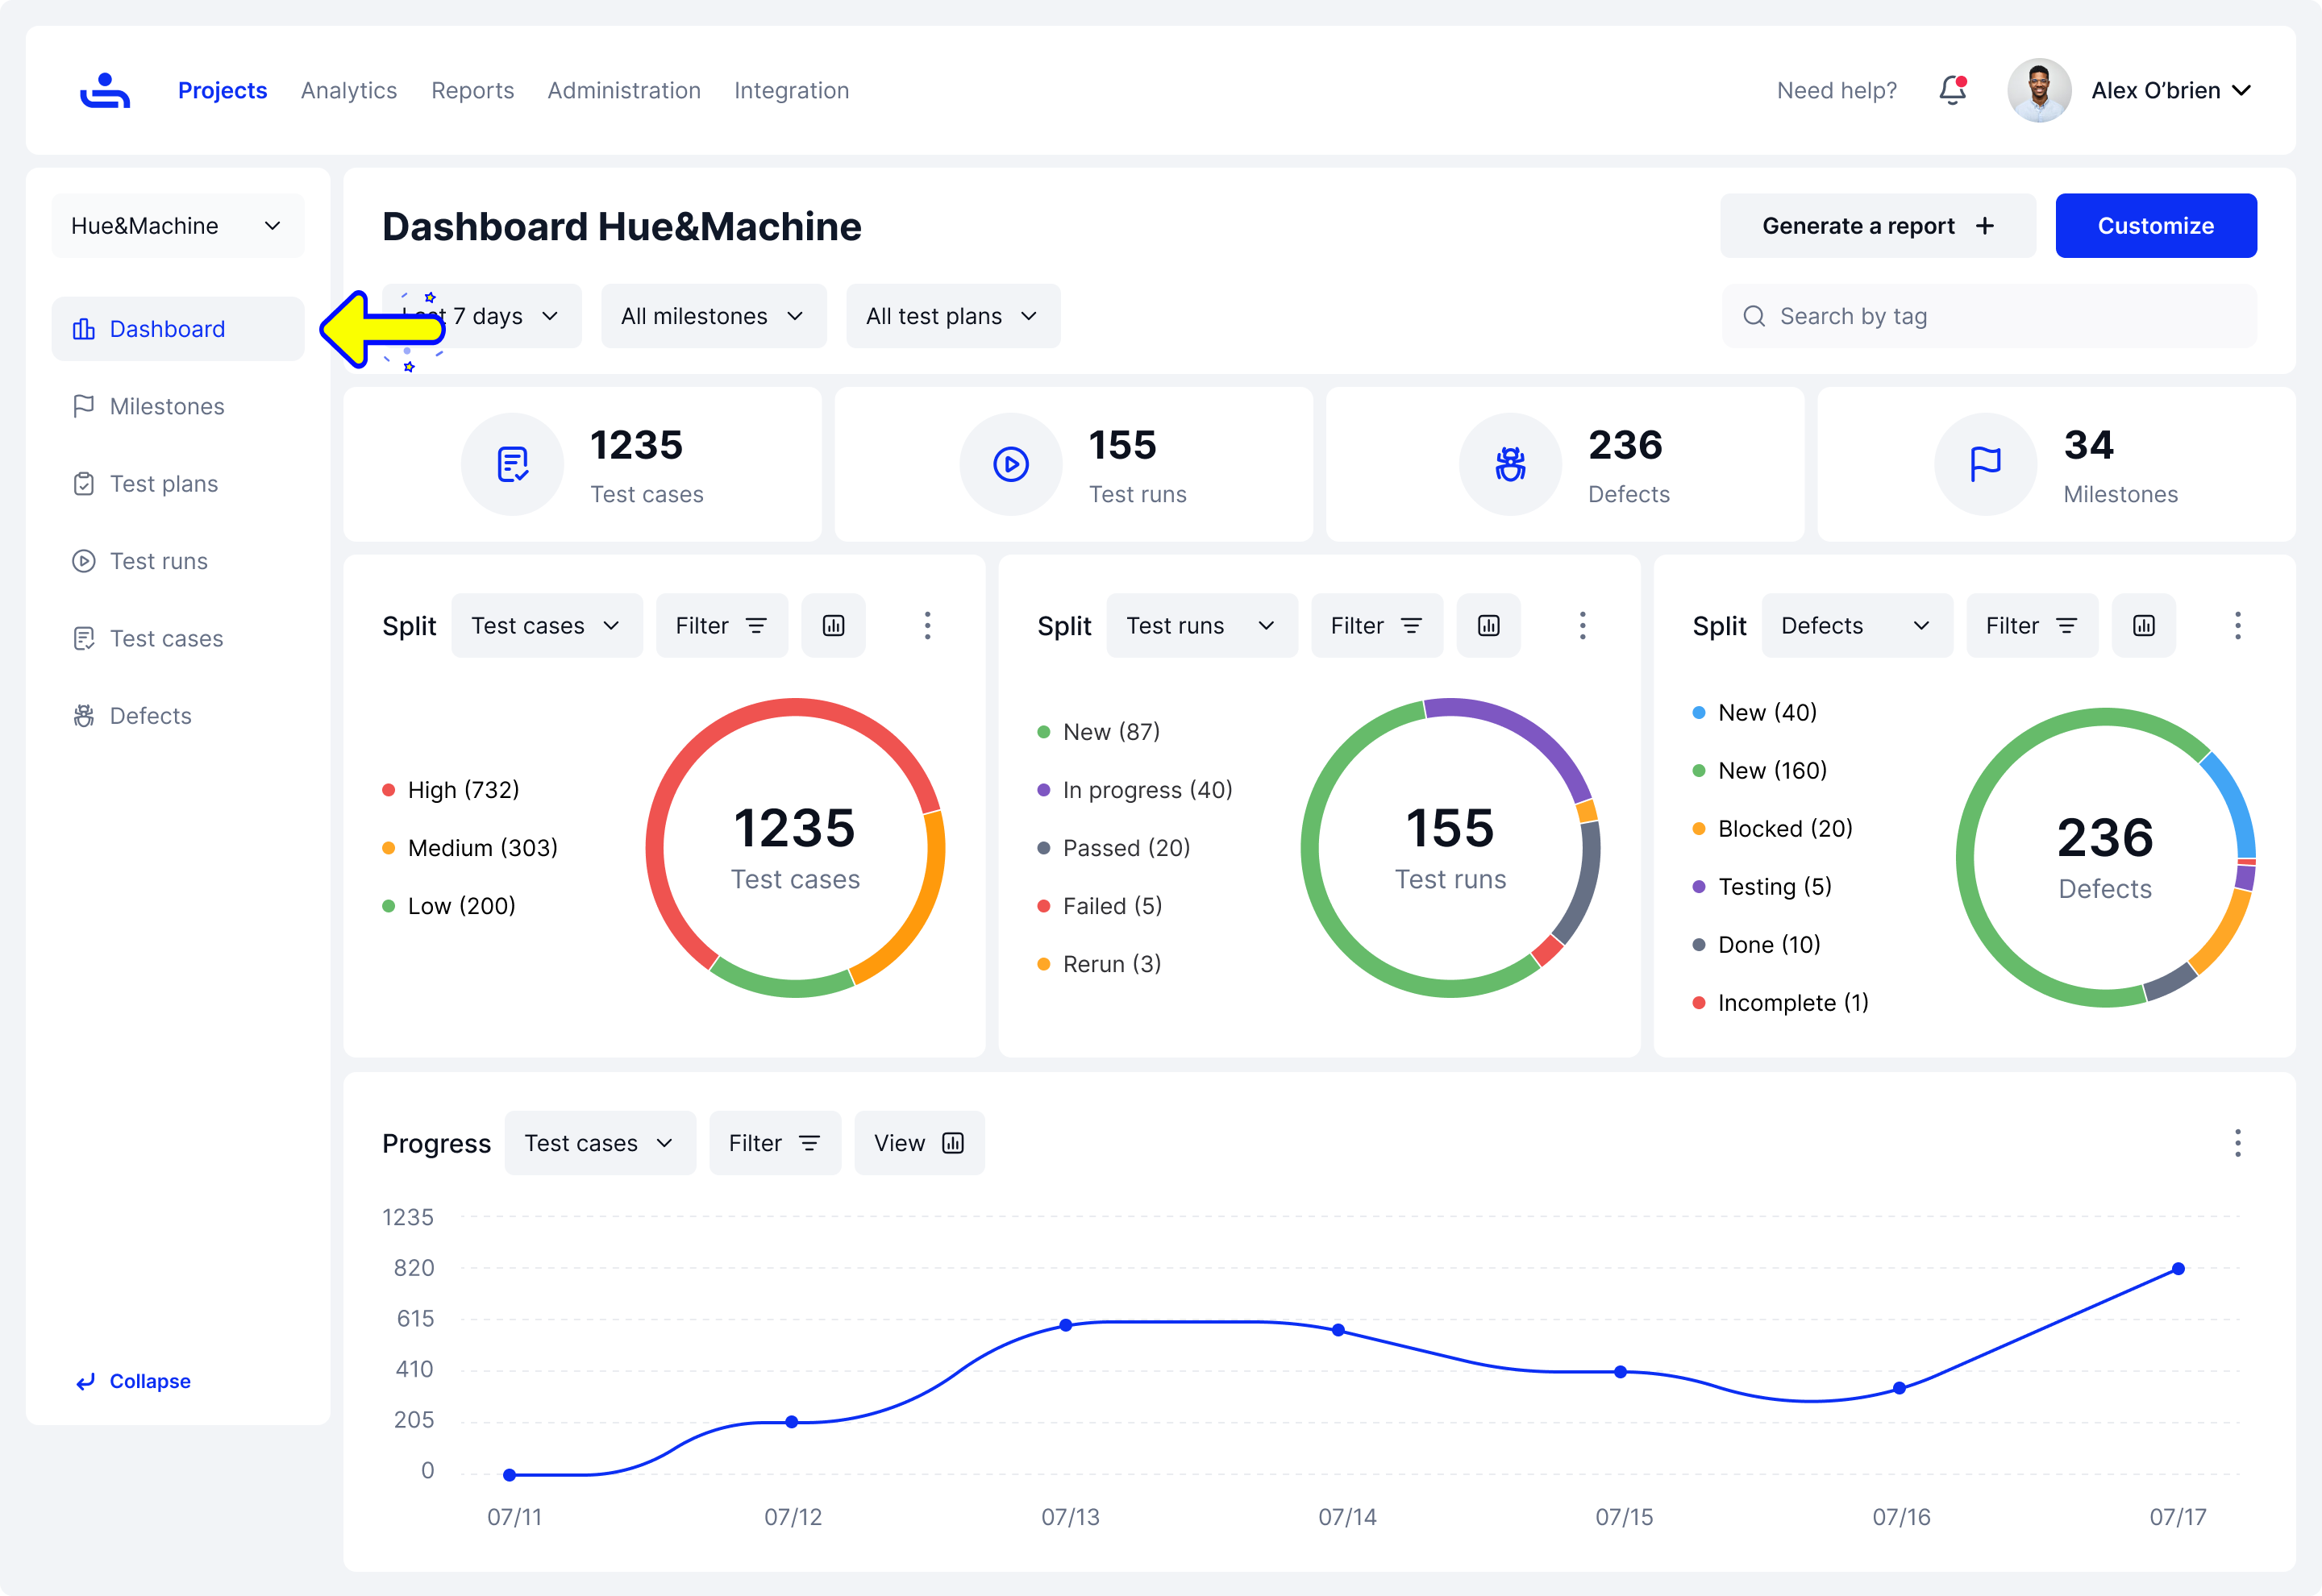Select Test plans in the sidebar
Screen dimensions: 2322x1596
163,484
